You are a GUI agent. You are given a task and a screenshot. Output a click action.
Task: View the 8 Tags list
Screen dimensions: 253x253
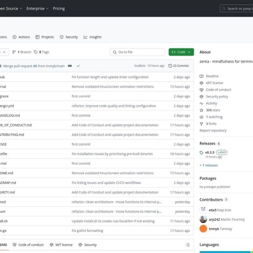coord(42,52)
